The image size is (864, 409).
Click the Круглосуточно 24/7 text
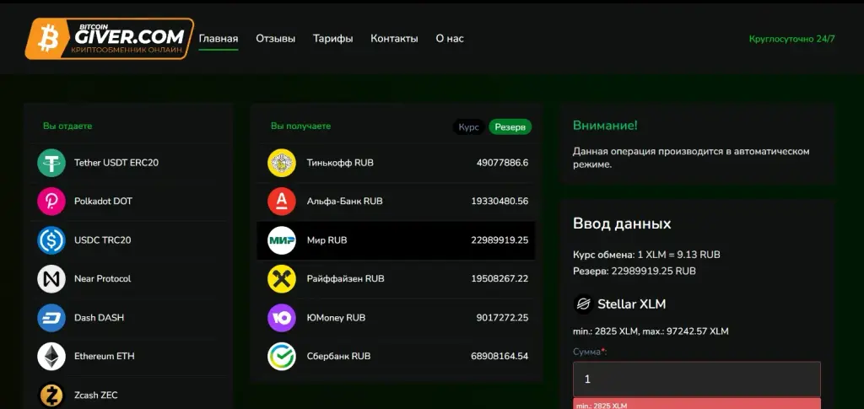tap(791, 39)
